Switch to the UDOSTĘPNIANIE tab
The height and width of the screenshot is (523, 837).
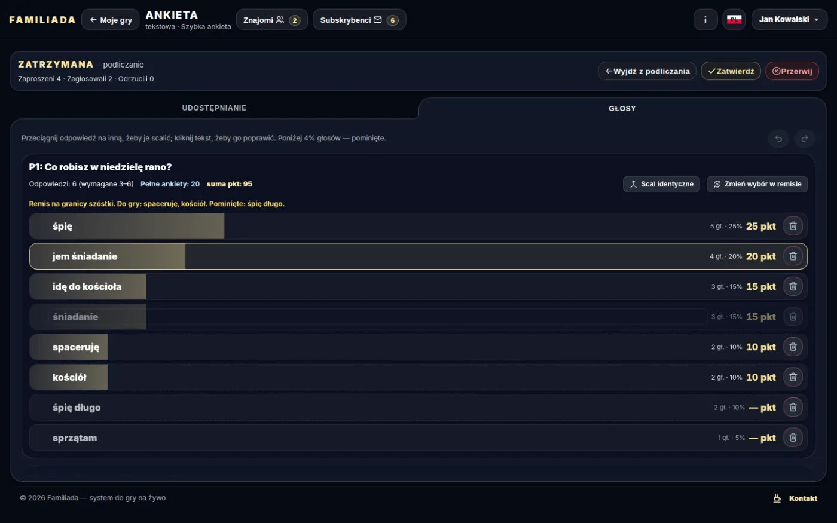214,108
